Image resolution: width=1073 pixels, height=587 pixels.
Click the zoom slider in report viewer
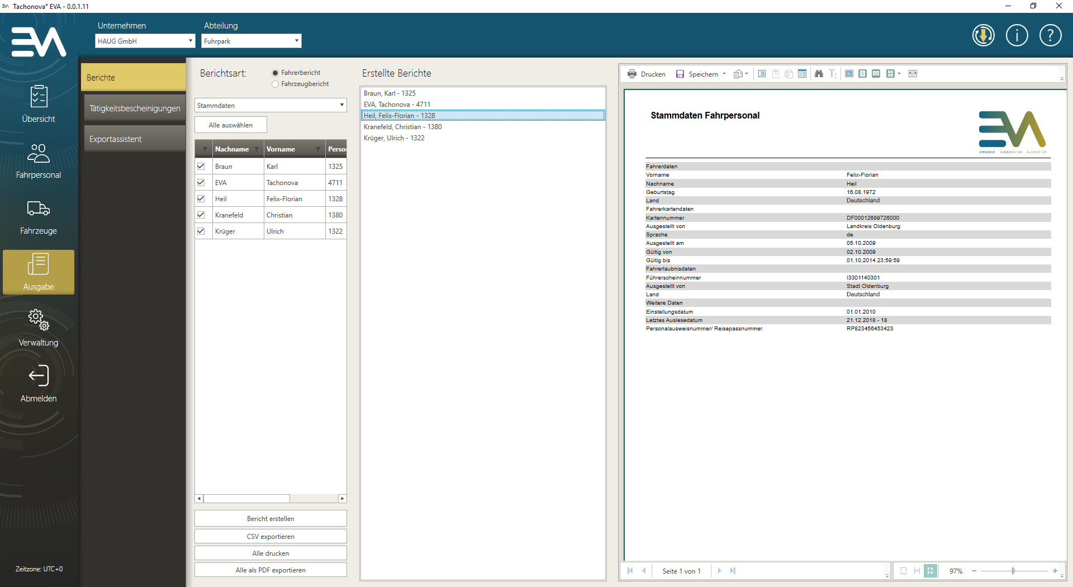tap(1013, 571)
